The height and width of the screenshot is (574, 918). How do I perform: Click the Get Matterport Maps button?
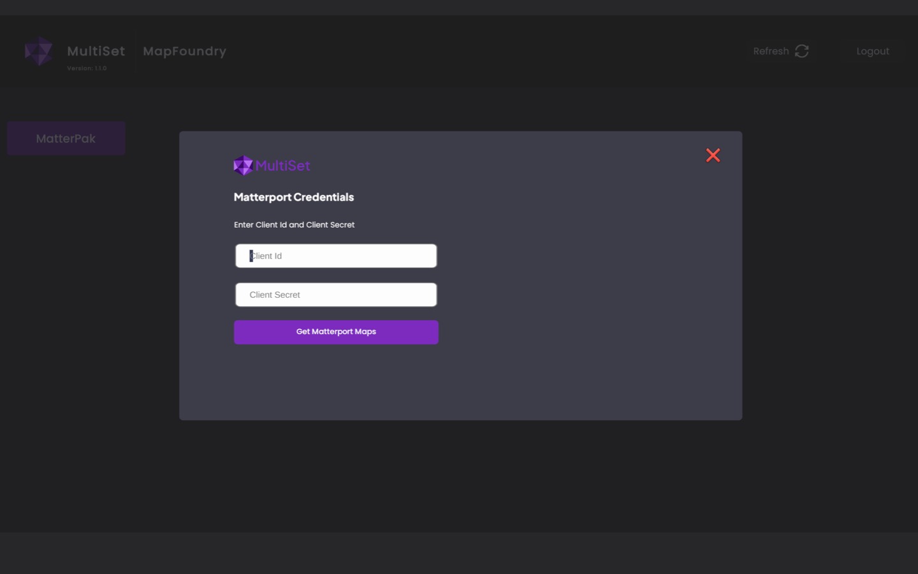coord(336,332)
